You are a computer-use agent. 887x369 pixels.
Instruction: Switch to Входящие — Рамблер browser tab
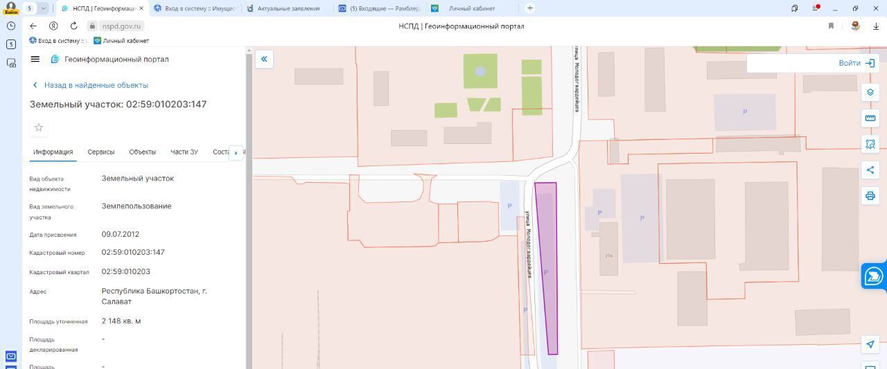tap(379, 8)
